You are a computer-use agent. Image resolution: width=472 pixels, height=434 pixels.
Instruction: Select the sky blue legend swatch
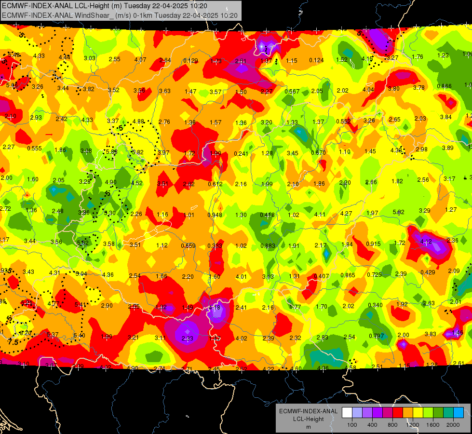pyautogui.click(x=459, y=413)
